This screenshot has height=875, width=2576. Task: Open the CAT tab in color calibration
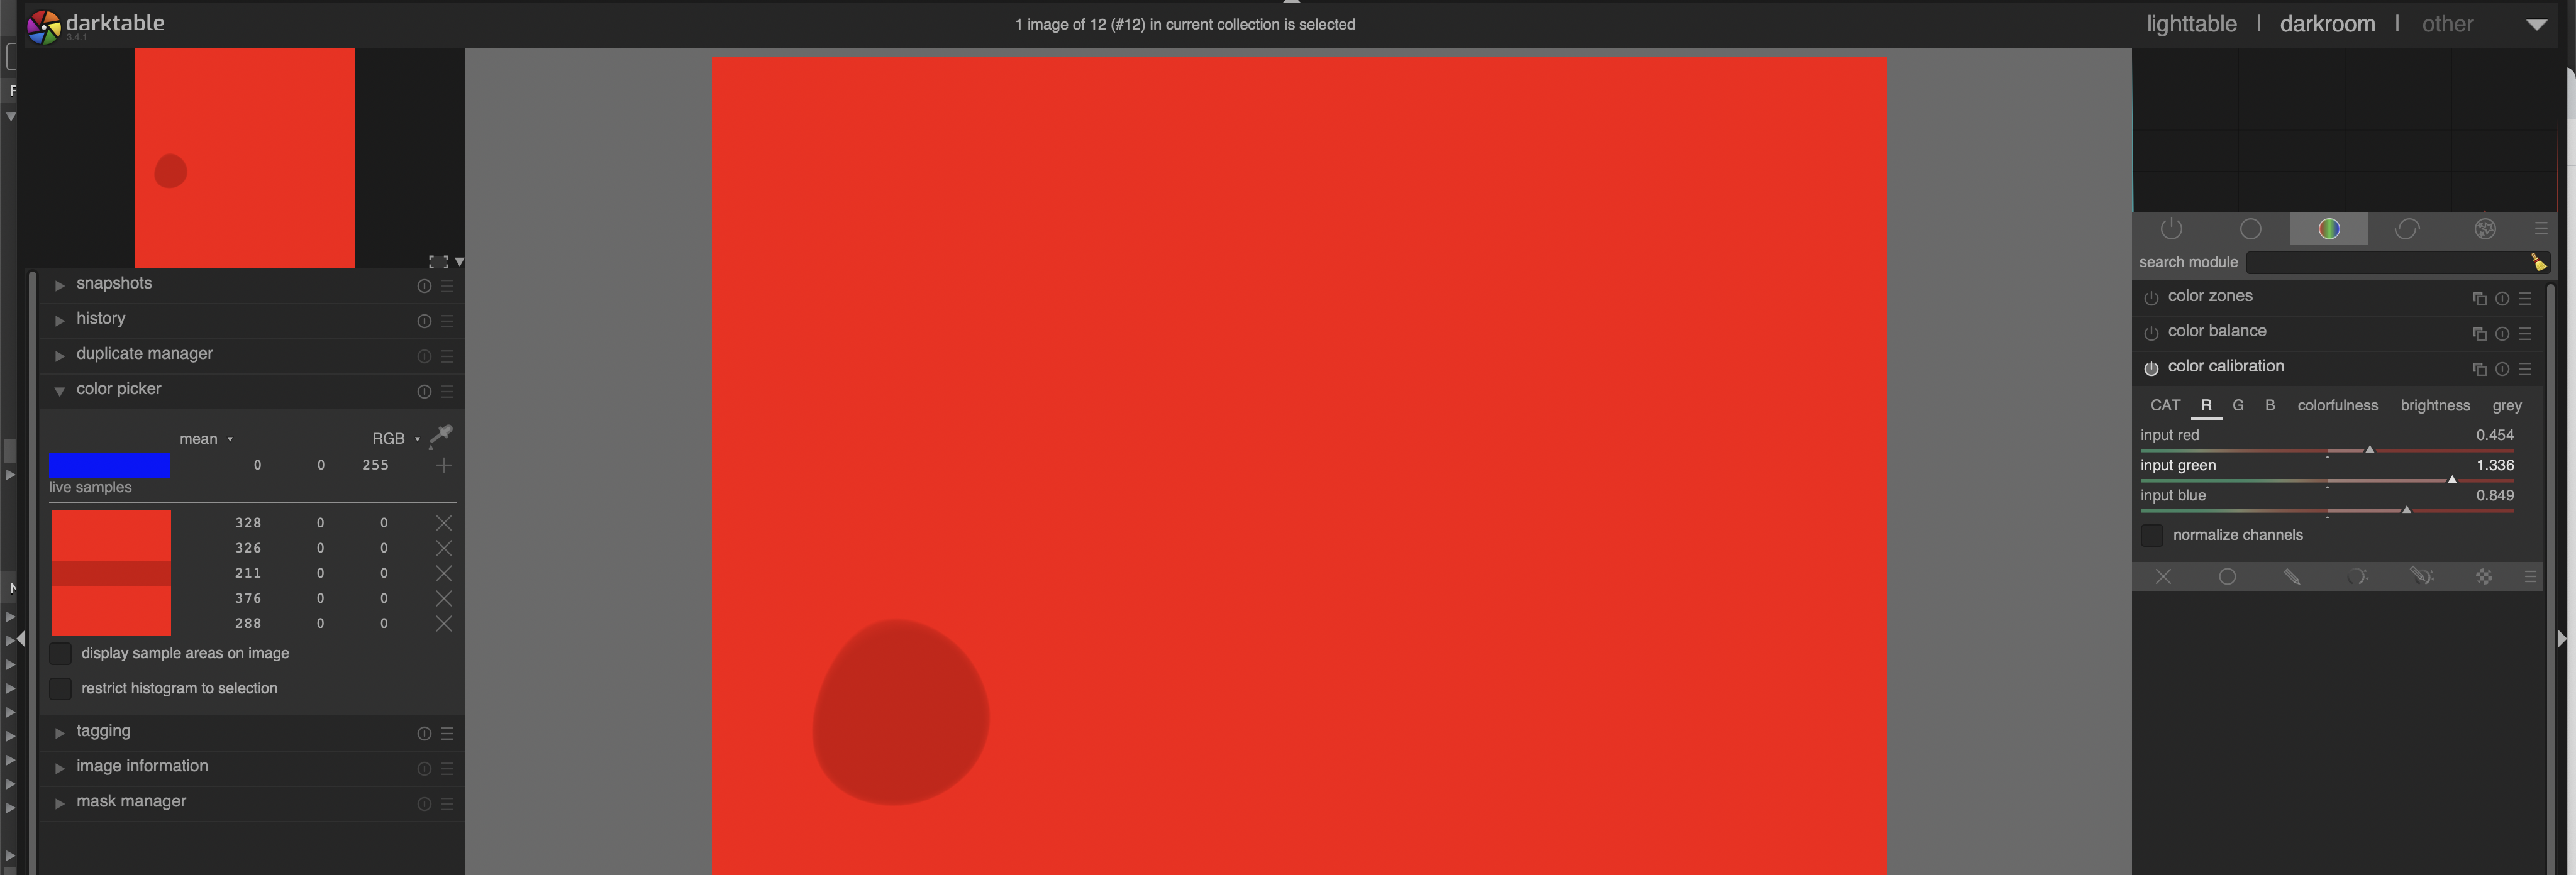(2165, 405)
